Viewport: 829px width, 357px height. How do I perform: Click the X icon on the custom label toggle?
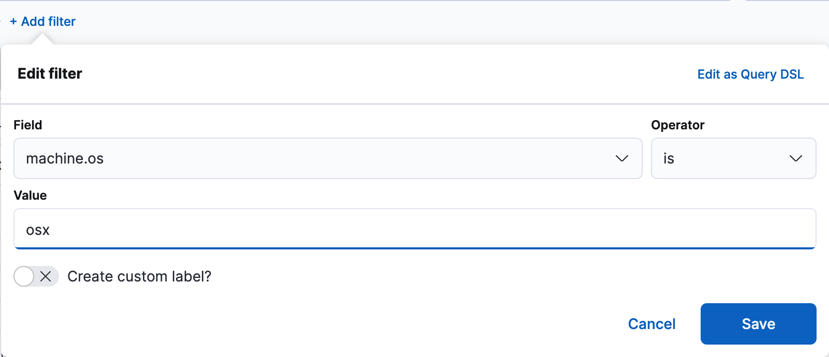45,276
